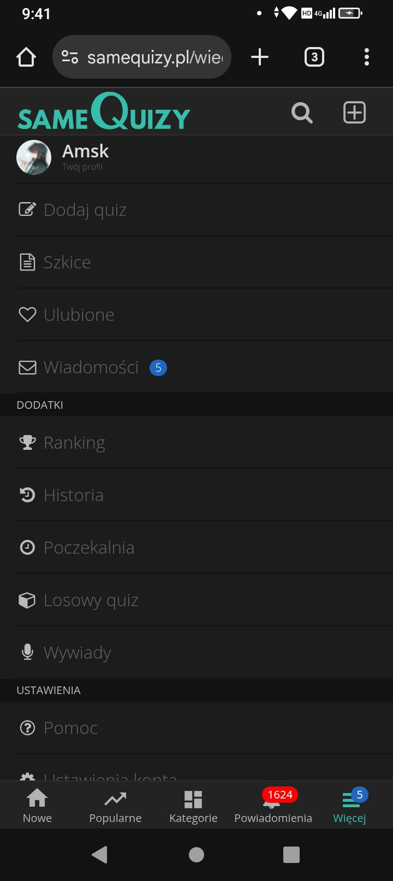
Task: Open Szkice drafts menu item
Action: click(x=67, y=262)
